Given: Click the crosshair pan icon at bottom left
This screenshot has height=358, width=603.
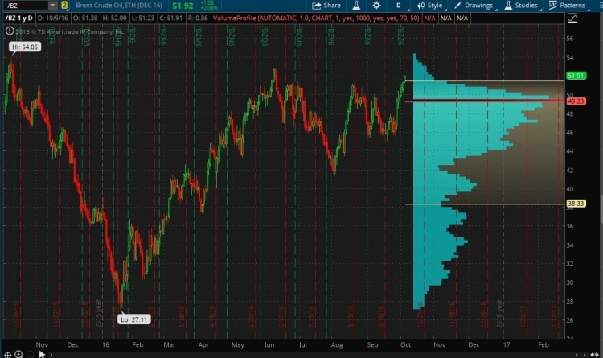Looking at the screenshot, I should [x=8, y=352].
